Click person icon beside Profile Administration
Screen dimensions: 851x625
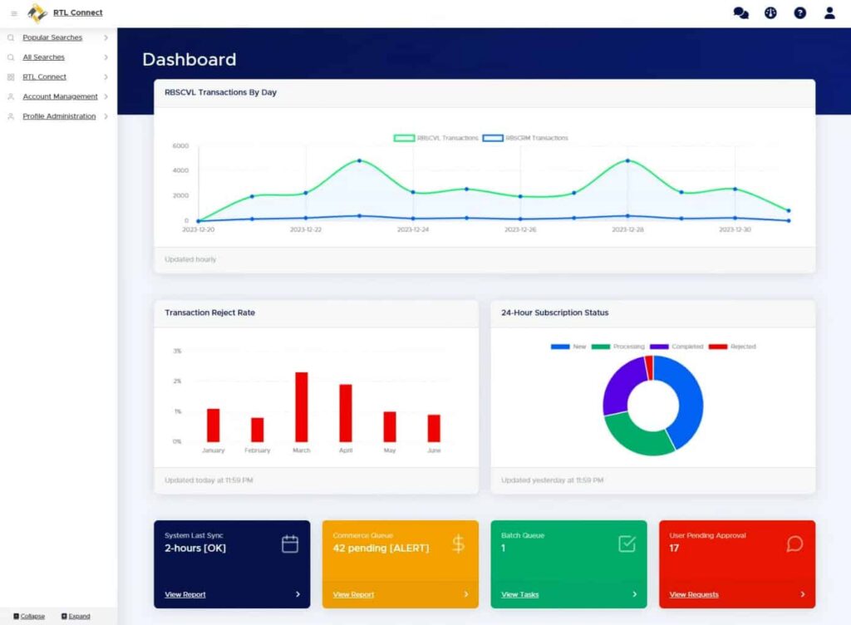[x=10, y=116]
